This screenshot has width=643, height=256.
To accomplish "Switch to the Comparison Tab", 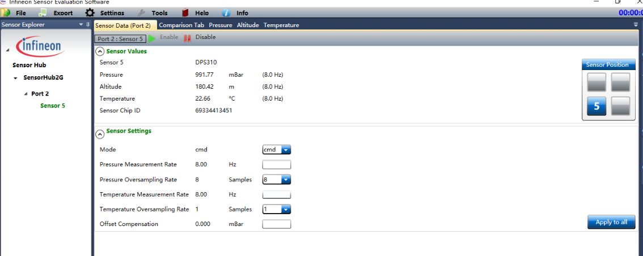I will point(181,25).
